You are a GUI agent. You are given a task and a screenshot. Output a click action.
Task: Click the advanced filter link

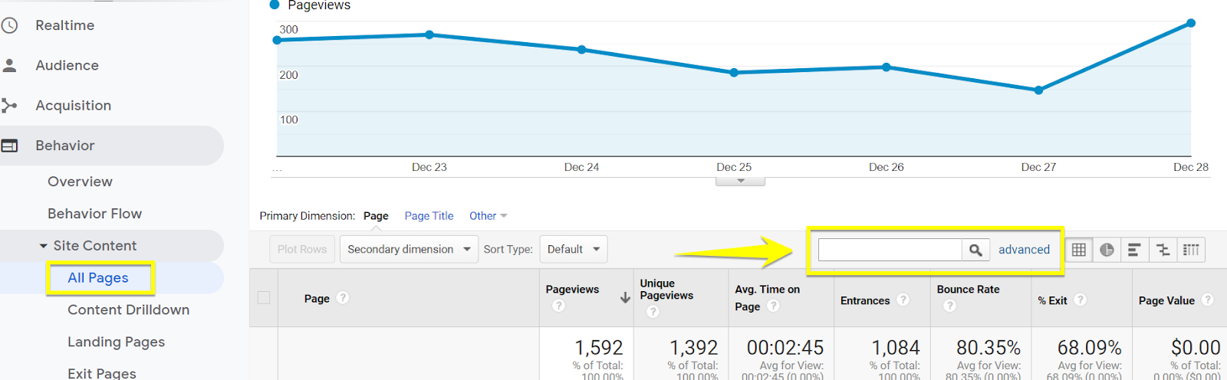1024,250
